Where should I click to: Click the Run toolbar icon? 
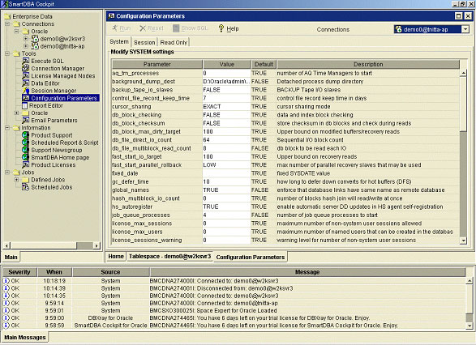[x=114, y=28]
